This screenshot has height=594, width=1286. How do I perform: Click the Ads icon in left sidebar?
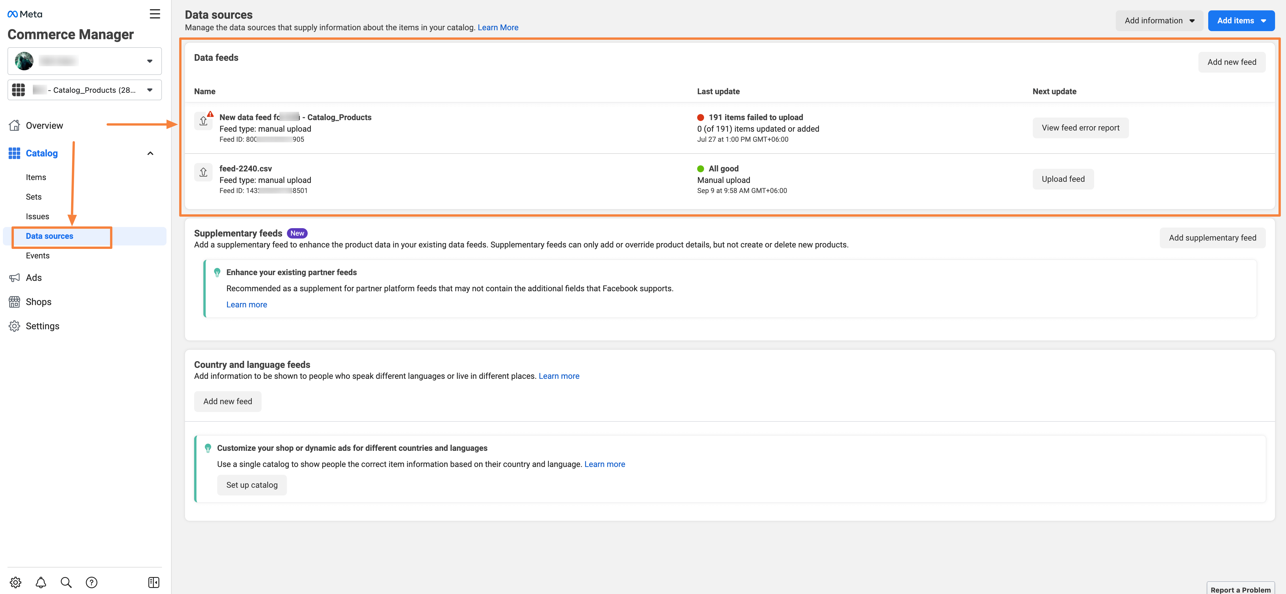(x=14, y=277)
